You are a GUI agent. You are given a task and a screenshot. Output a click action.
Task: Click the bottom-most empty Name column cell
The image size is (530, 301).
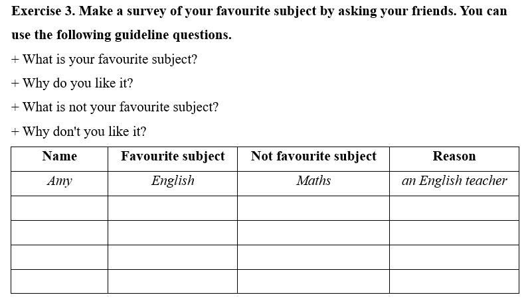pyautogui.click(x=59, y=281)
